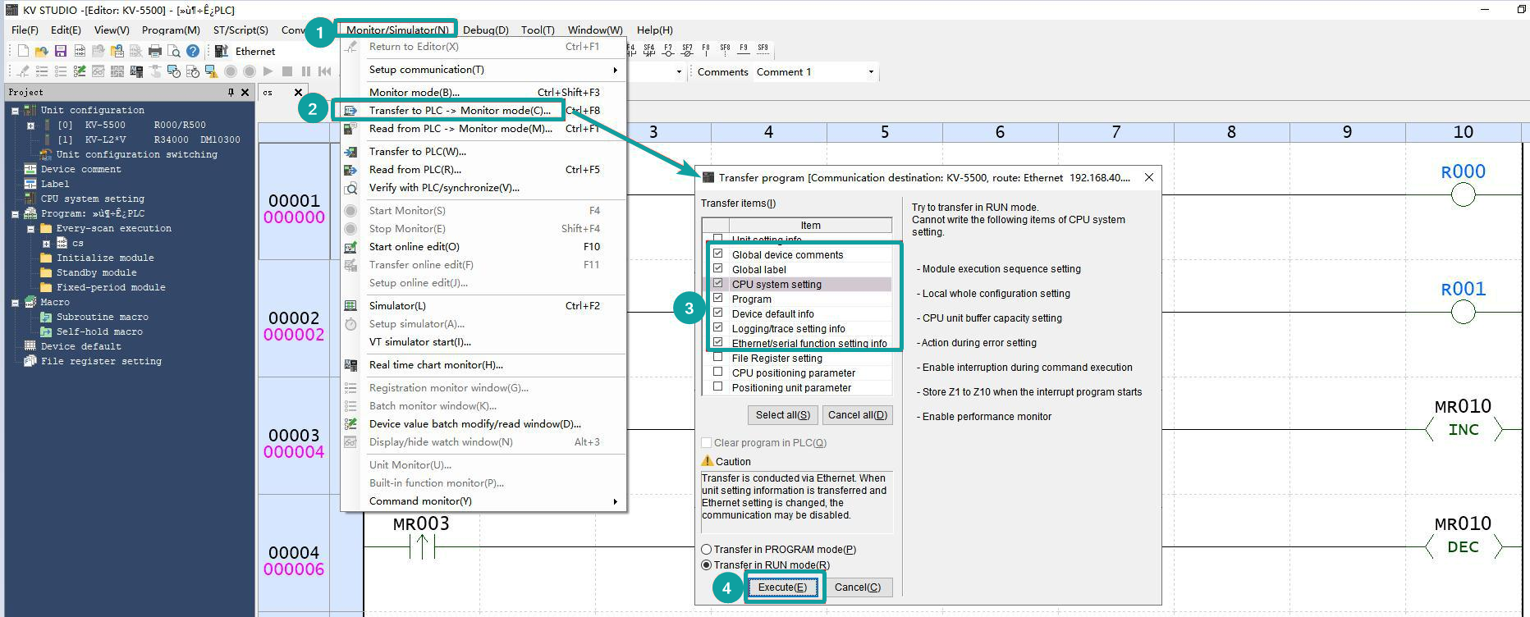Uncheck Global label transfer item
The image size is (1530, 617).
click(x=718, y=269)
